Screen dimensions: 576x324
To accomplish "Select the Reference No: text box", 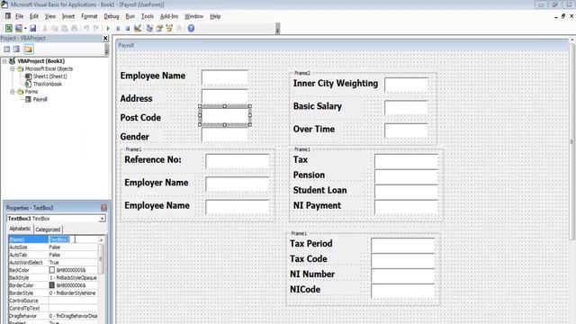I will point(238,161).
